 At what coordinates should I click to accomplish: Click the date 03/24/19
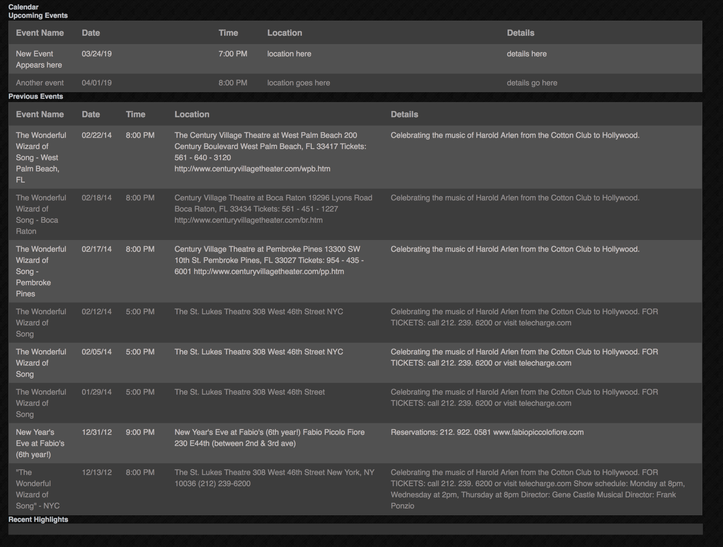pyautogui.click(x=97, y=54)
